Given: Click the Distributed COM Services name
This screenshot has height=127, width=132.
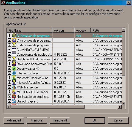Looking at the screenshot, I should (x=33, y=59).
